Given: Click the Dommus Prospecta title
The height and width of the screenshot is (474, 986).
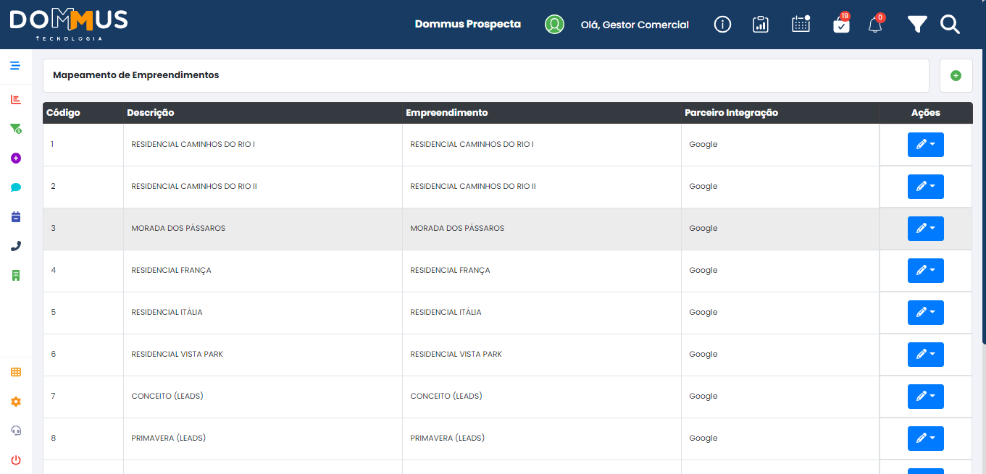Looking at the screenshot, I should pos(467,24).
